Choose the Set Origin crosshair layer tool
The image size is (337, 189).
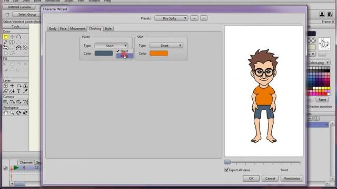12,86
